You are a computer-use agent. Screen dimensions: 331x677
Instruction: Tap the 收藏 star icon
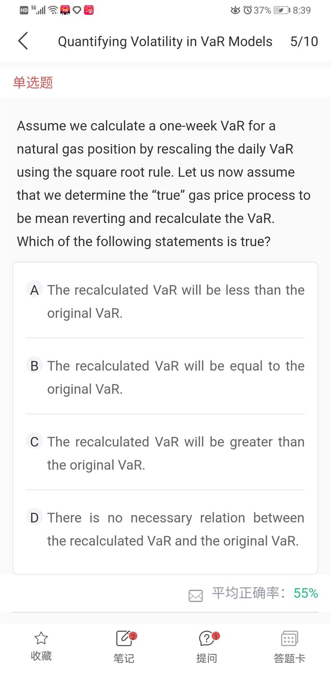pos(41,638)
